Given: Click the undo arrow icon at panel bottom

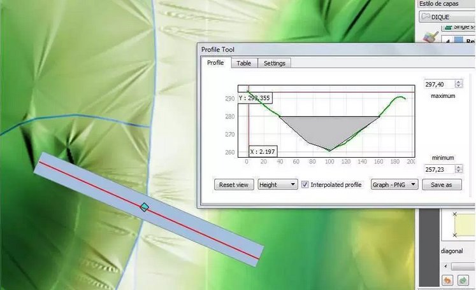Looking at the screenshot, I should 447,280.
